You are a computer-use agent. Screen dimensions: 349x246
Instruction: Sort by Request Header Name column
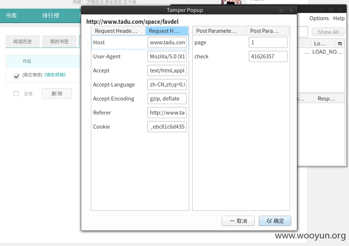118,31
